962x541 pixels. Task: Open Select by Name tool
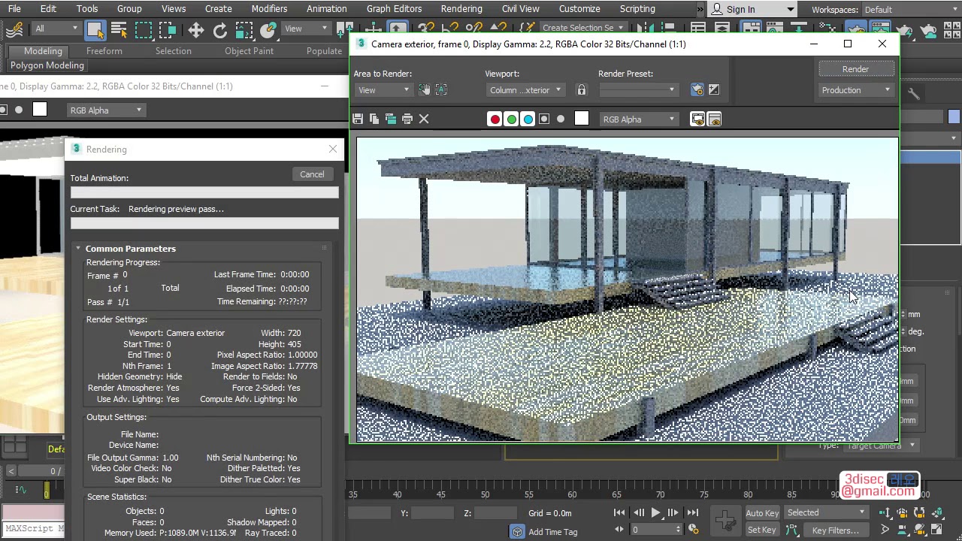pyautogui.click(x=119, y=30)
